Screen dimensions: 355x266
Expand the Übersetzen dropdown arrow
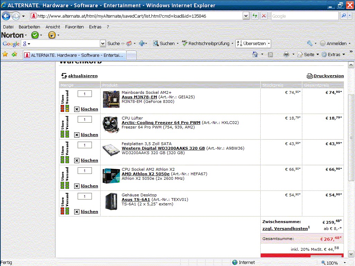tap(269, 43)
